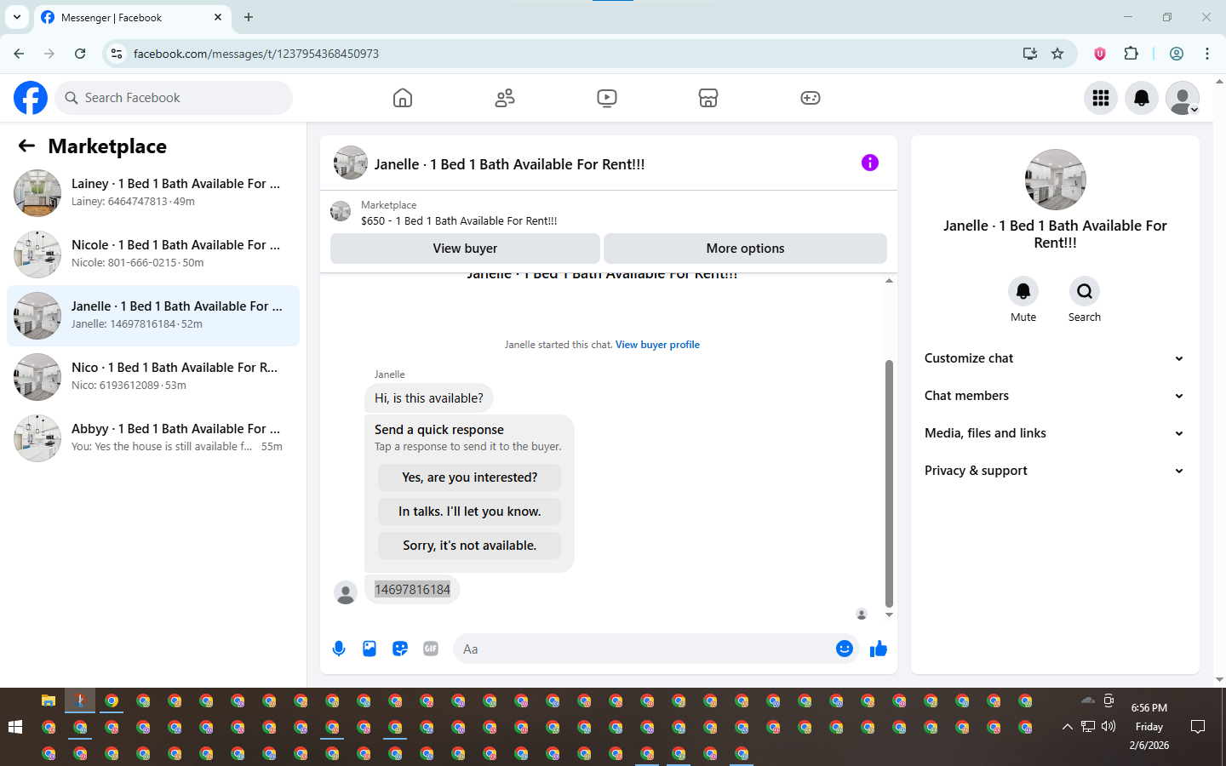Mute this conversation bell icon

point(1023,291)
